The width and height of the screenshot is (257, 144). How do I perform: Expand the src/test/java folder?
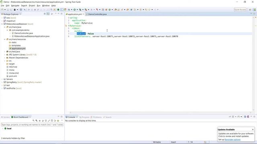pyautogui.click(x=4, y=52)
